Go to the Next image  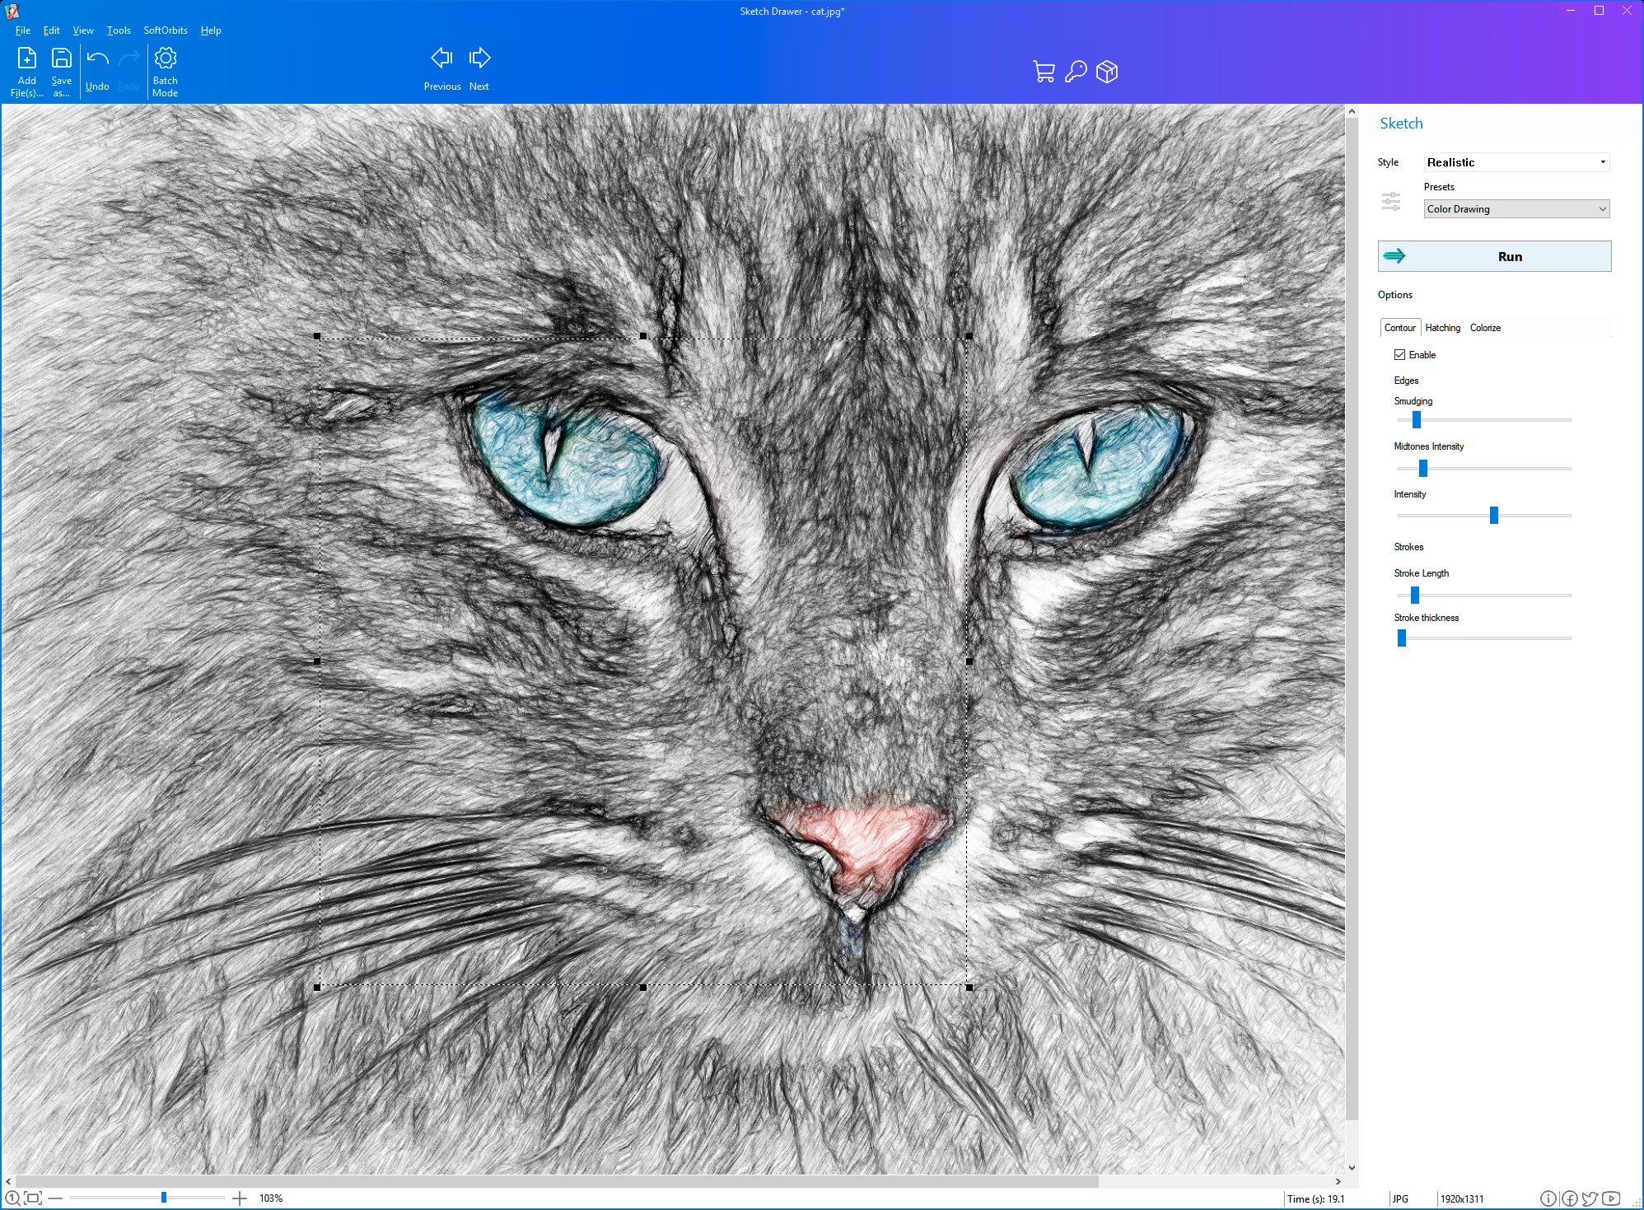pyautogui.click(x=479, y=59)
